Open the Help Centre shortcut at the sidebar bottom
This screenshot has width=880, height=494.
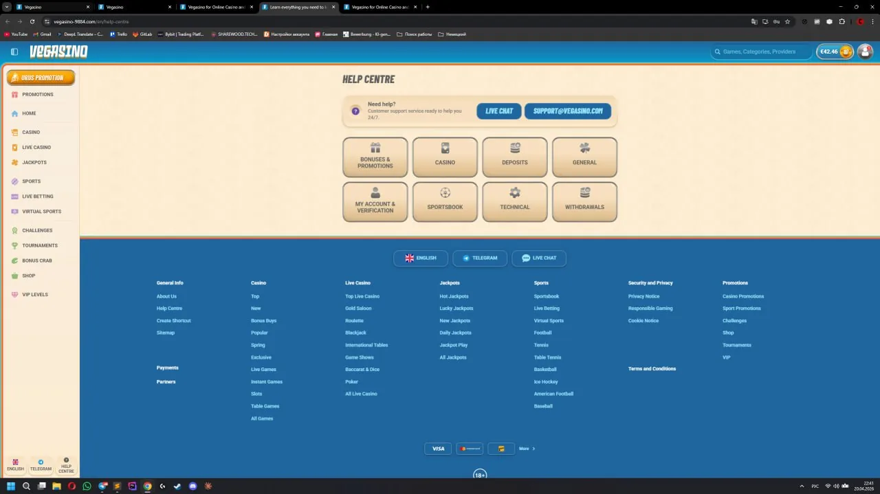tap(66, 465)
